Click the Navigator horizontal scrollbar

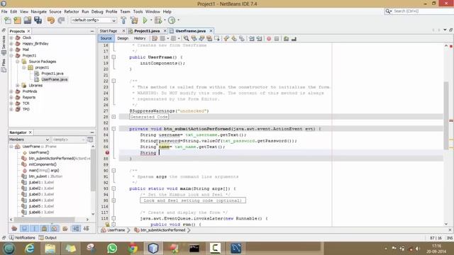(43, 220)
